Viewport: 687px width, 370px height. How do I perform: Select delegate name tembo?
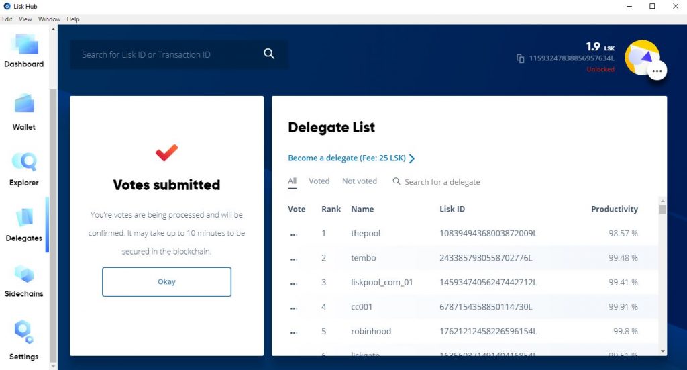tap(363, 258)
